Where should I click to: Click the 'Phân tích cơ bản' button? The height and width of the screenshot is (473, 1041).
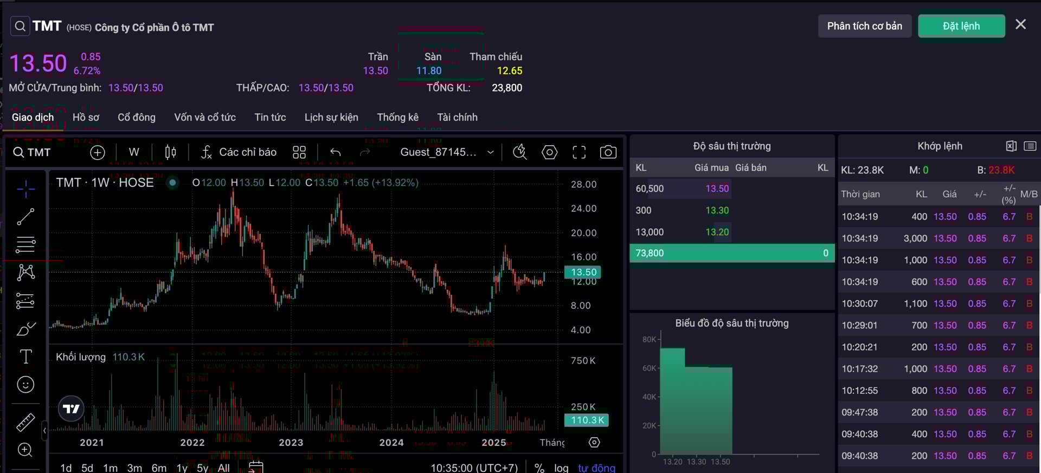[864, 26]
